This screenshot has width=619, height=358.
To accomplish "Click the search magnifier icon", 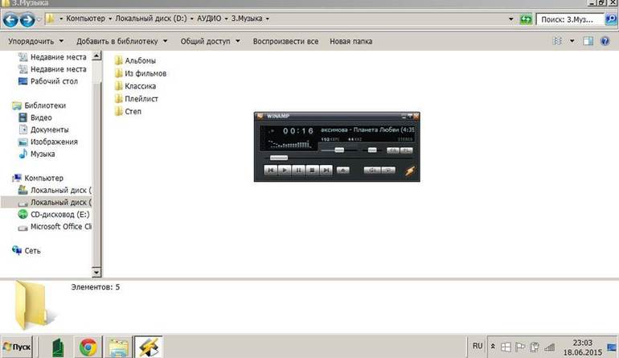I will [x=611, y=19].
